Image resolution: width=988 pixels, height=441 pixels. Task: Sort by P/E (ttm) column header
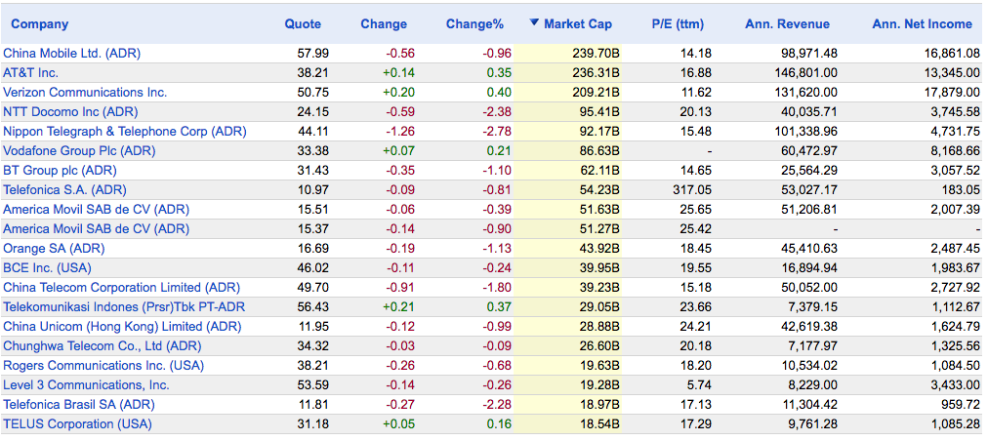coord(677,24)
